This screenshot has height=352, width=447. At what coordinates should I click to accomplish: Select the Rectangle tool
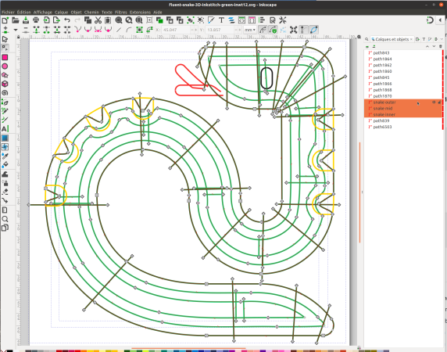point(5,58)
